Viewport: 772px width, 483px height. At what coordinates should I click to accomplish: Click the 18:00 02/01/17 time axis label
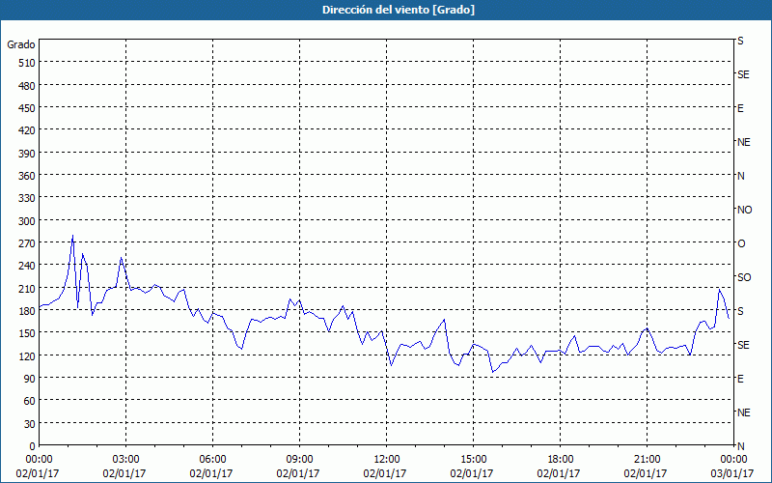pos(559,467)
